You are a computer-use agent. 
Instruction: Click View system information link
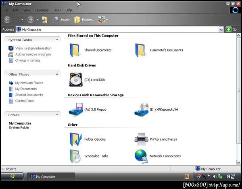pyautogui.click(x=33, y=48)
